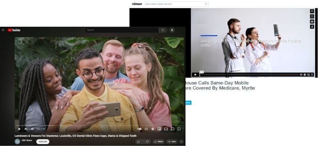Toggle subtitles on the YouTube player
Viewport: 318px width, 146px height.
(146, 129)
